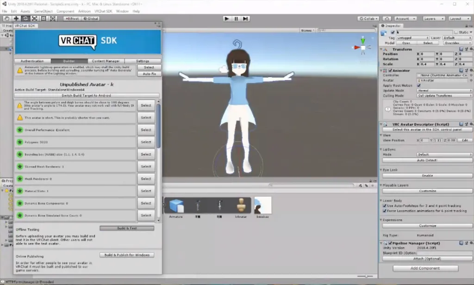Switch to the Authentication tab

point(32,61)
